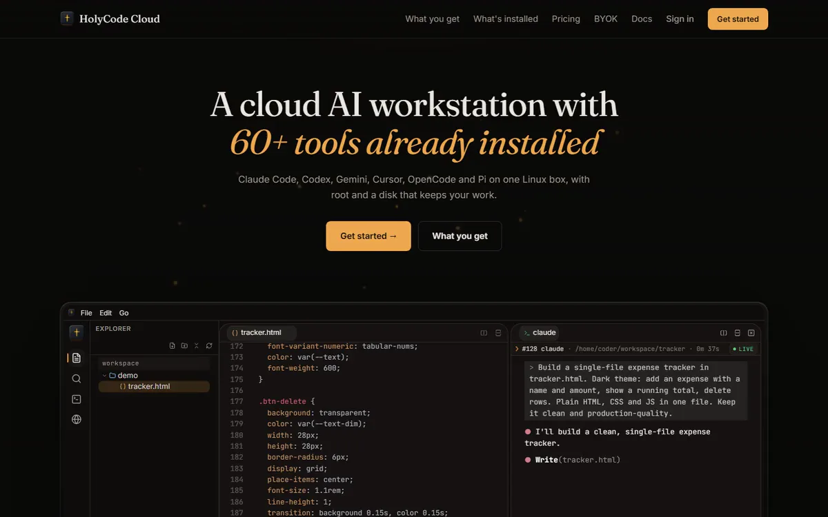
Task: Click code line background: transparent;
Action: (x=319, y=412)
